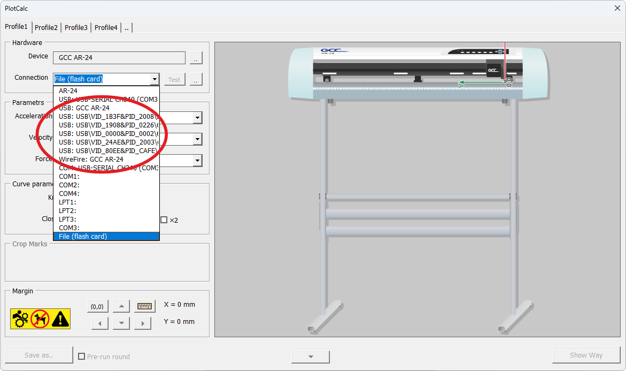Select highlighted 'File (flash card)' list entry

click(106, 236)
